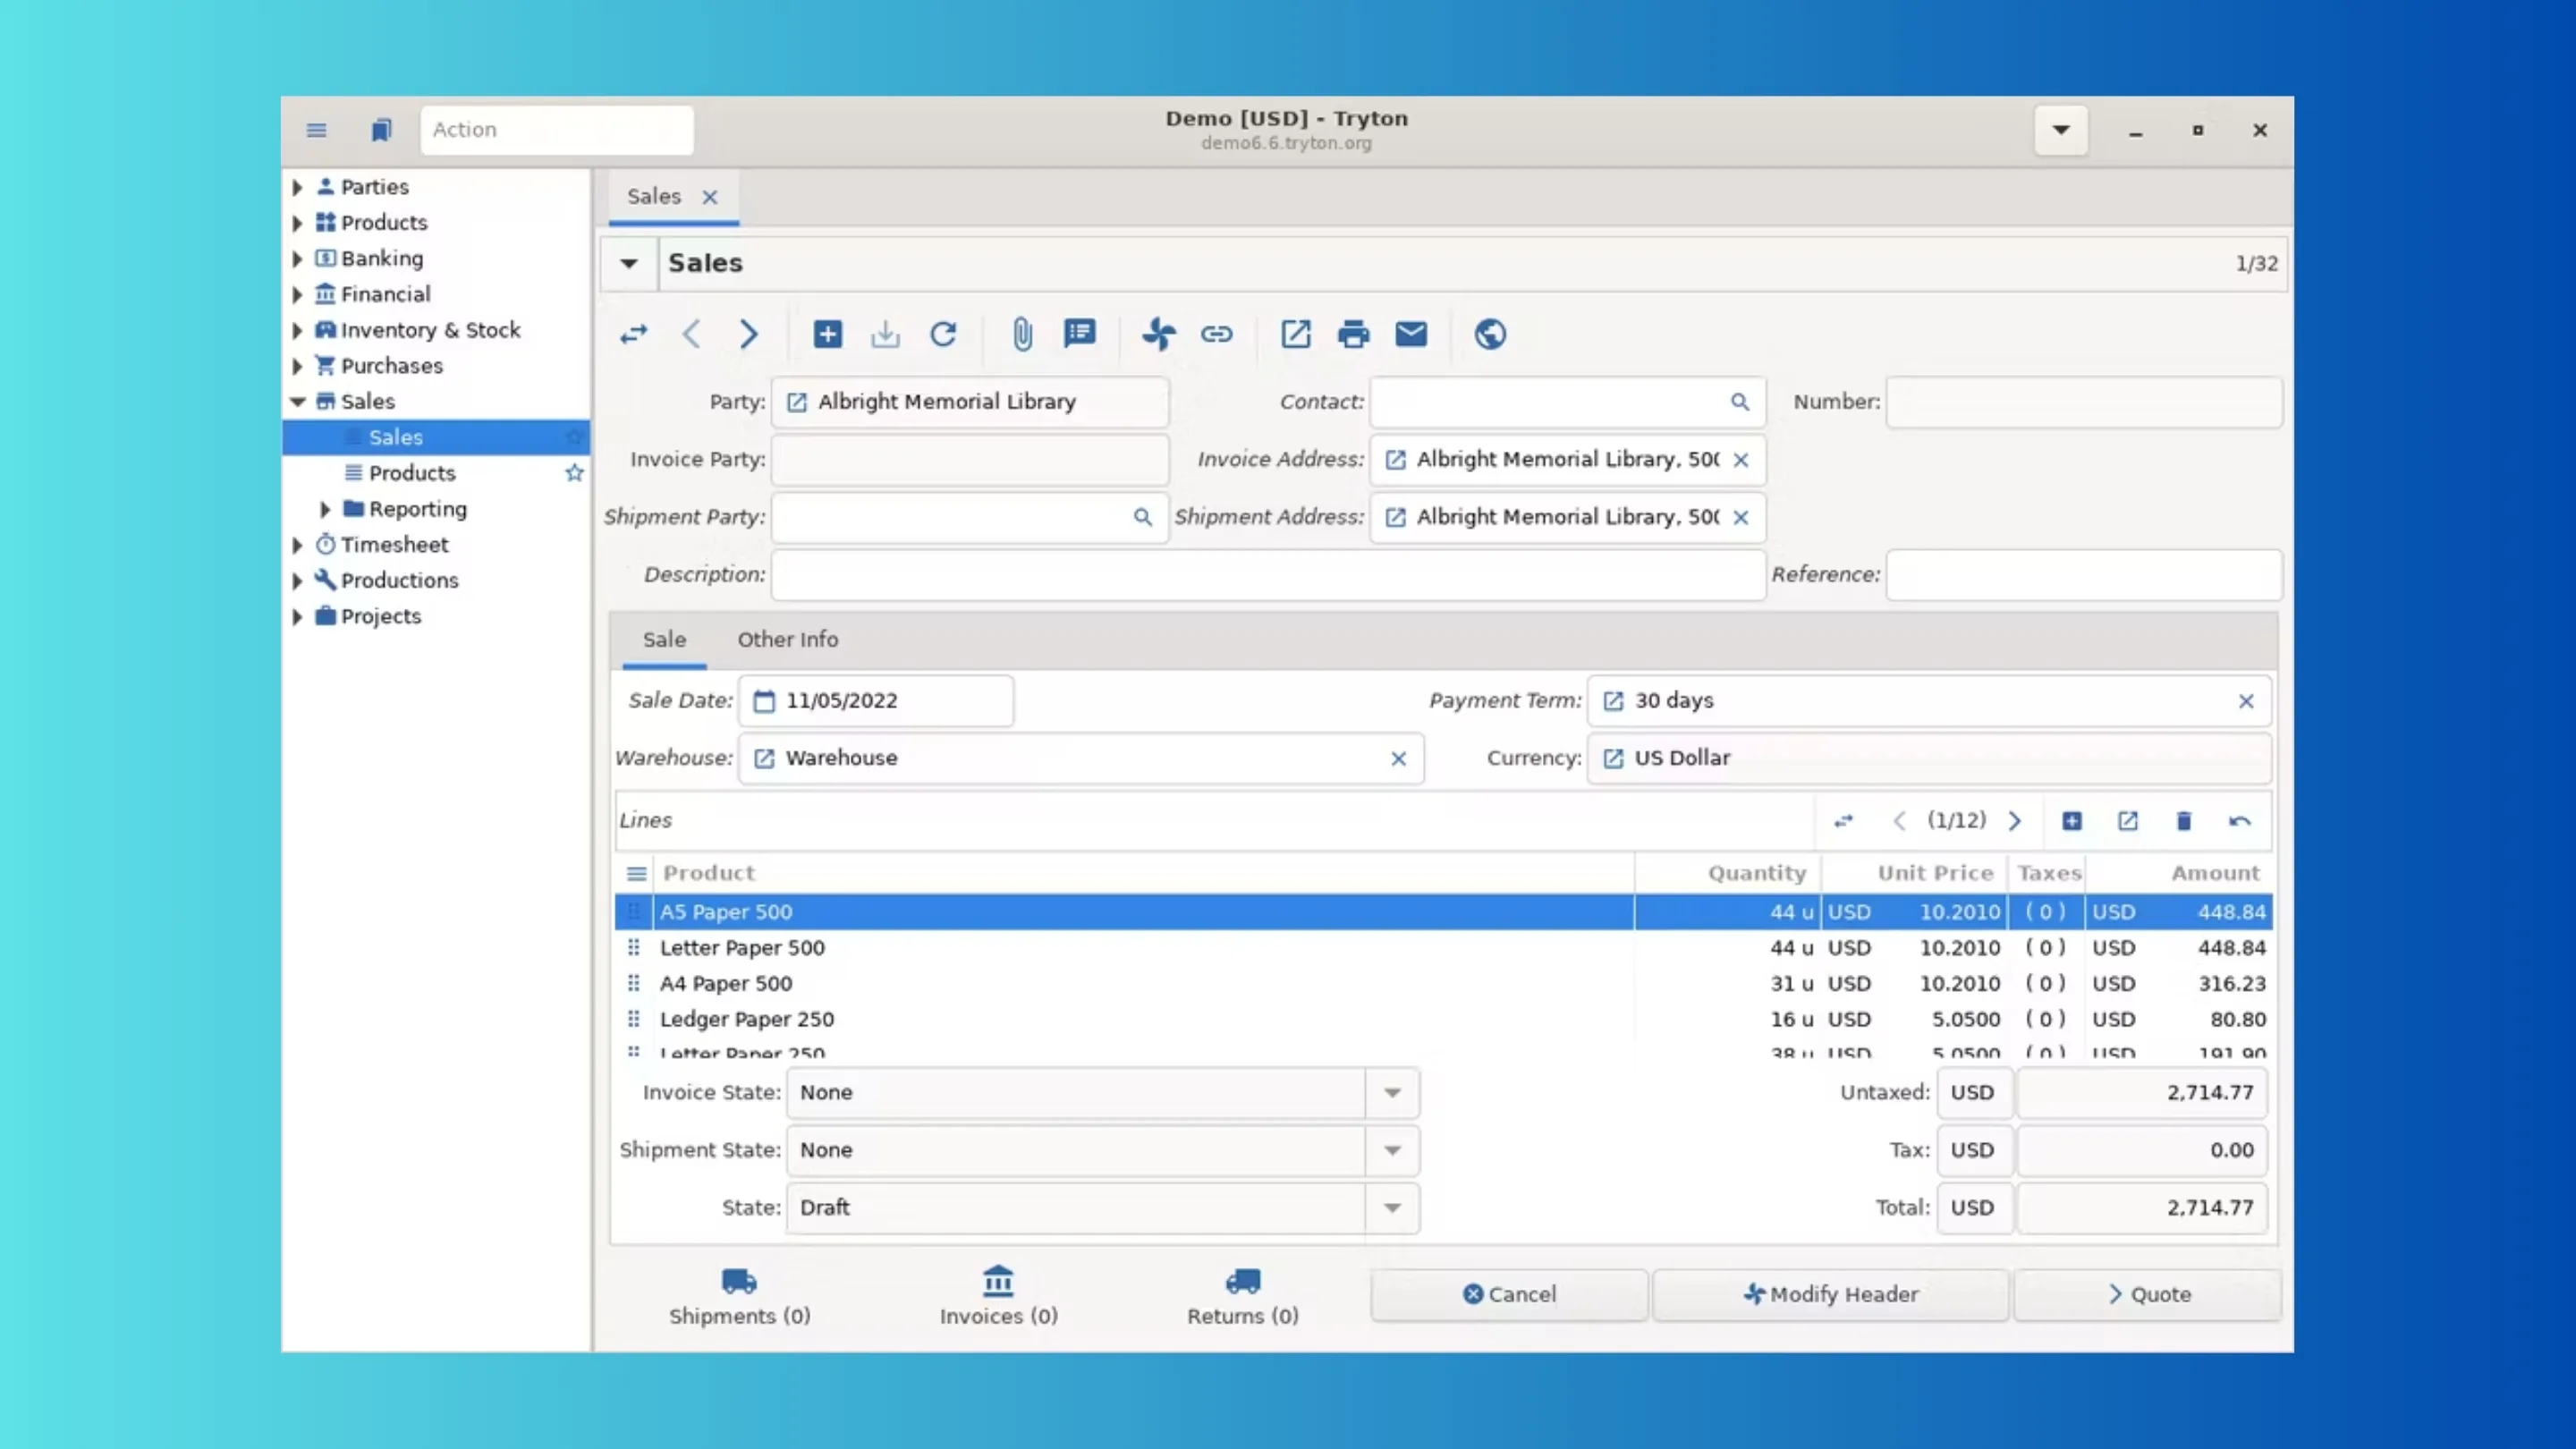Add a new line in Lines

coord(2072,821)
